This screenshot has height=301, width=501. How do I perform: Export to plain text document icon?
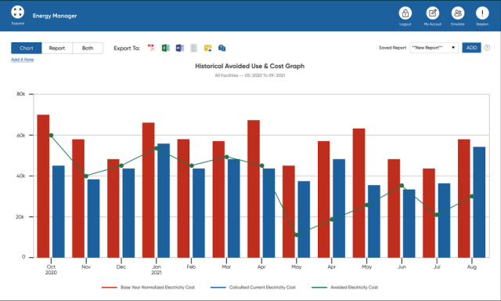coord(193,48)
